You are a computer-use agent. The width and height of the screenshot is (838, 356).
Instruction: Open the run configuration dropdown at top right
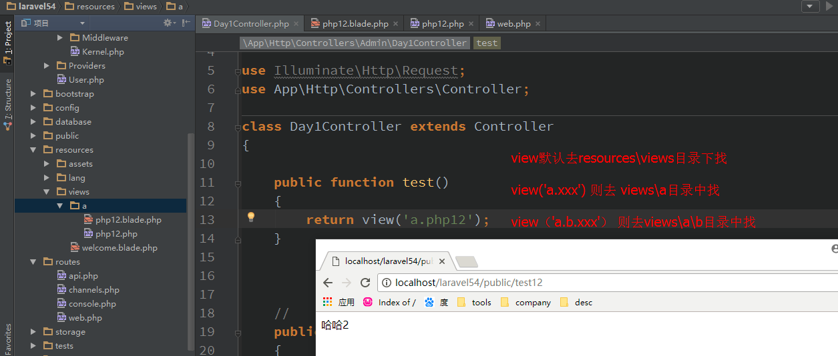tap(811, 6)
